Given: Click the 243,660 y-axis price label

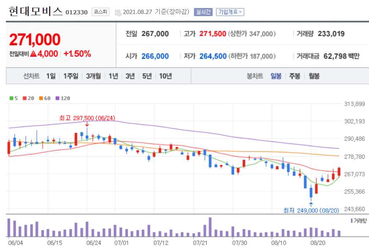Looking at the screenshot, I should (354, 209).
